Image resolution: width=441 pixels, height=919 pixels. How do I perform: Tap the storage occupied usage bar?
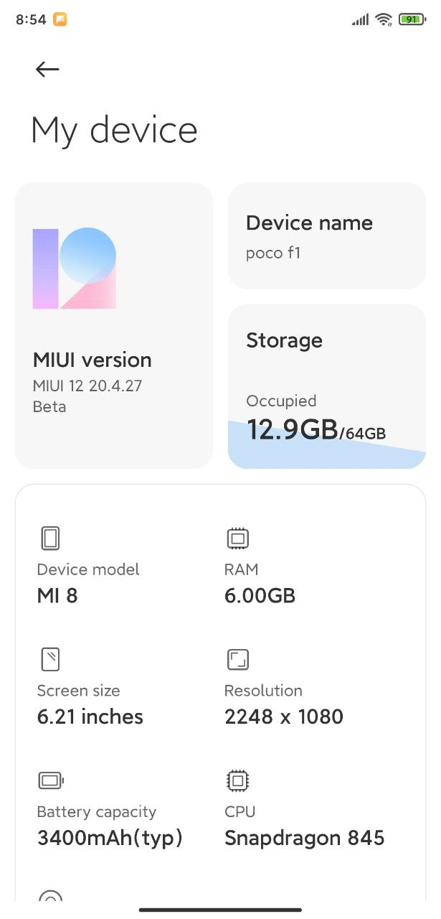[327, 445]
